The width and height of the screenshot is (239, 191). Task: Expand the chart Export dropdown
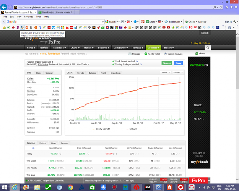(178, 73)
